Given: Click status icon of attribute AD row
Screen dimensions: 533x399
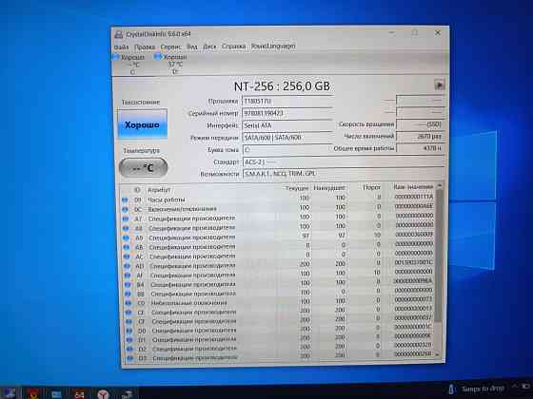Looking at the screenshot, I should [x=128, y=266].
